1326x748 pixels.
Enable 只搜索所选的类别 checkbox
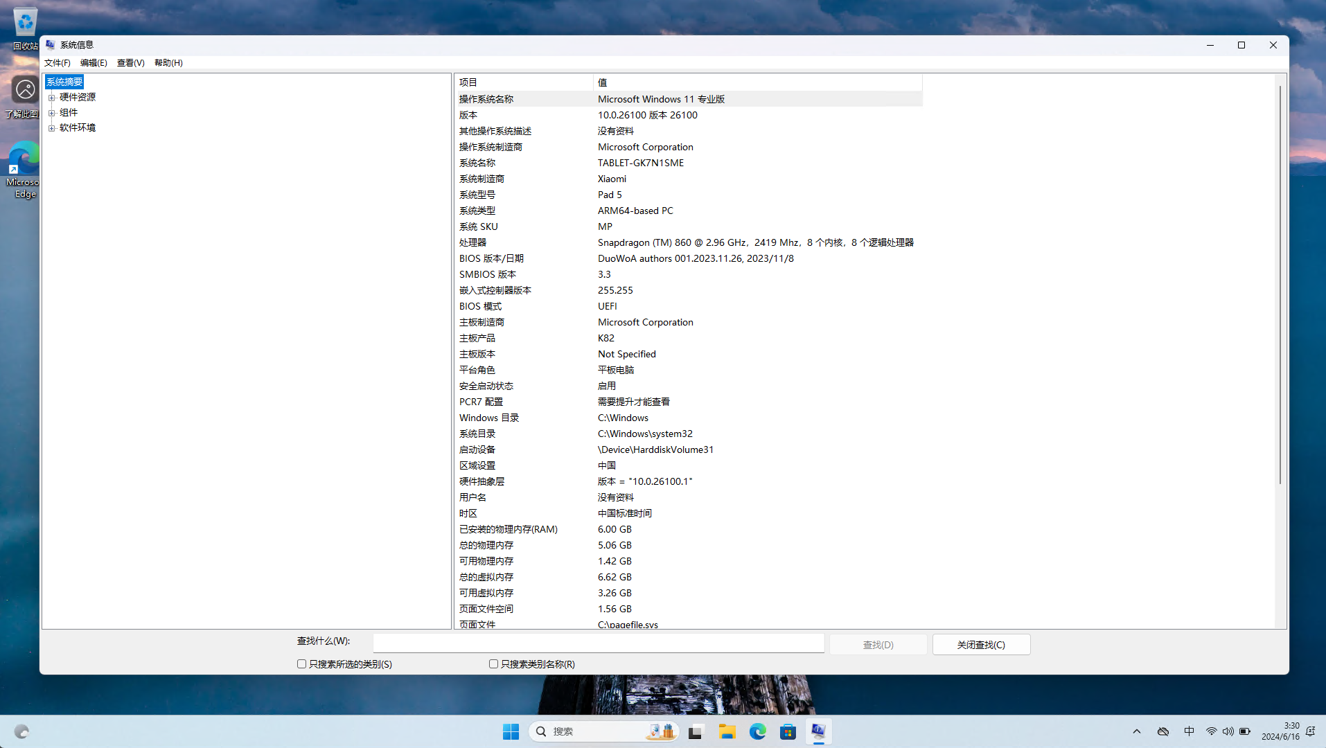(x=302, y=664)
